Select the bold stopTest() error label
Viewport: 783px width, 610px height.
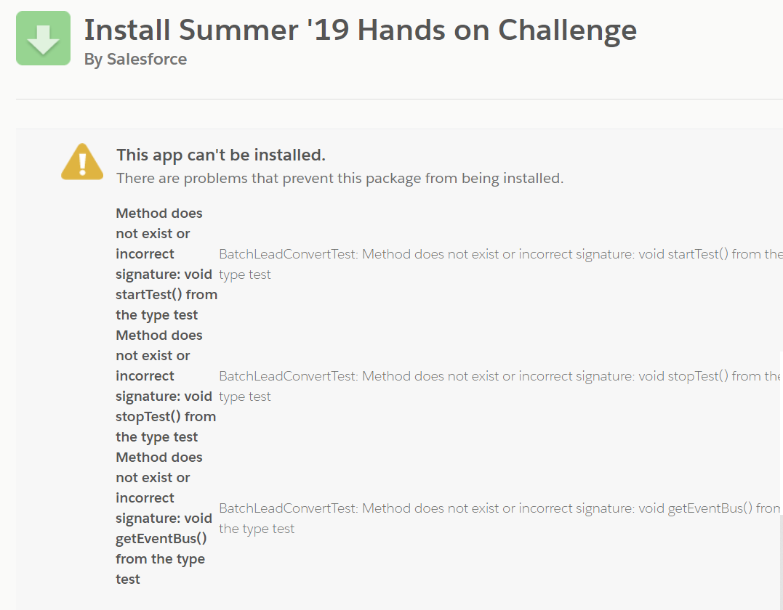(x=166, y=386)
